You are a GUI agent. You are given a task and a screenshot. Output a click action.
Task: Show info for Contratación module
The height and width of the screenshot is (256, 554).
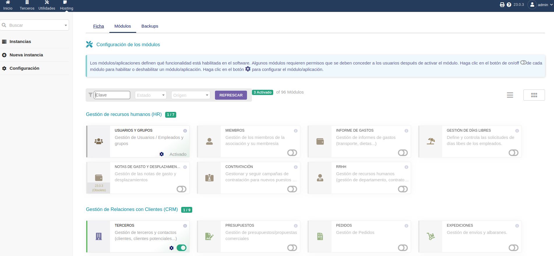coord(296,167)
